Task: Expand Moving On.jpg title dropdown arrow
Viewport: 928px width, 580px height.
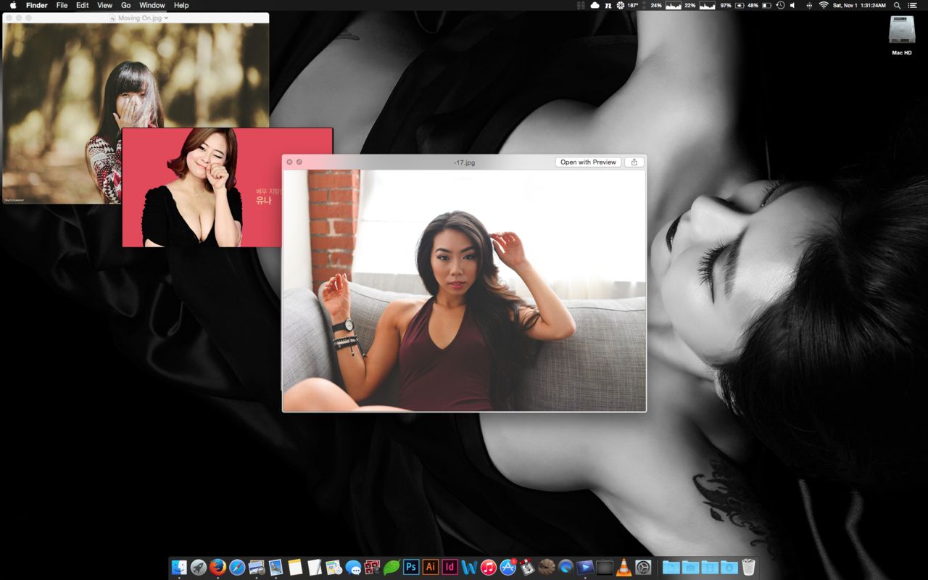Action: pyautogui.click(x=166, y=18)
